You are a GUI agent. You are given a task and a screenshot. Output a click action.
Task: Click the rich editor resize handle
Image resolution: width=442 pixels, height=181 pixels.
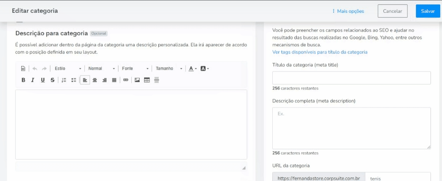tap(244, 168)
